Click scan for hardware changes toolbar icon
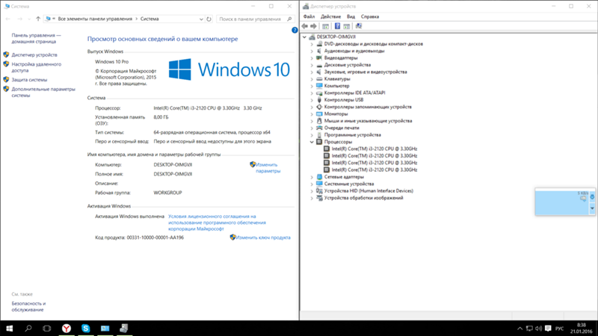This screenshot has width=598, height=336. click(x=359, y=26)
